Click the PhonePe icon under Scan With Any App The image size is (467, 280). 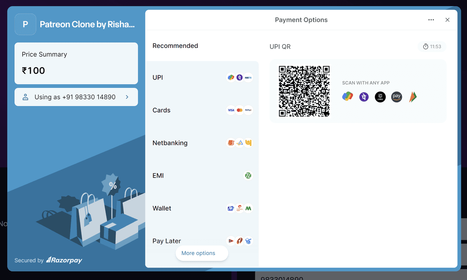pyautogui.click(x=364, y=97)
